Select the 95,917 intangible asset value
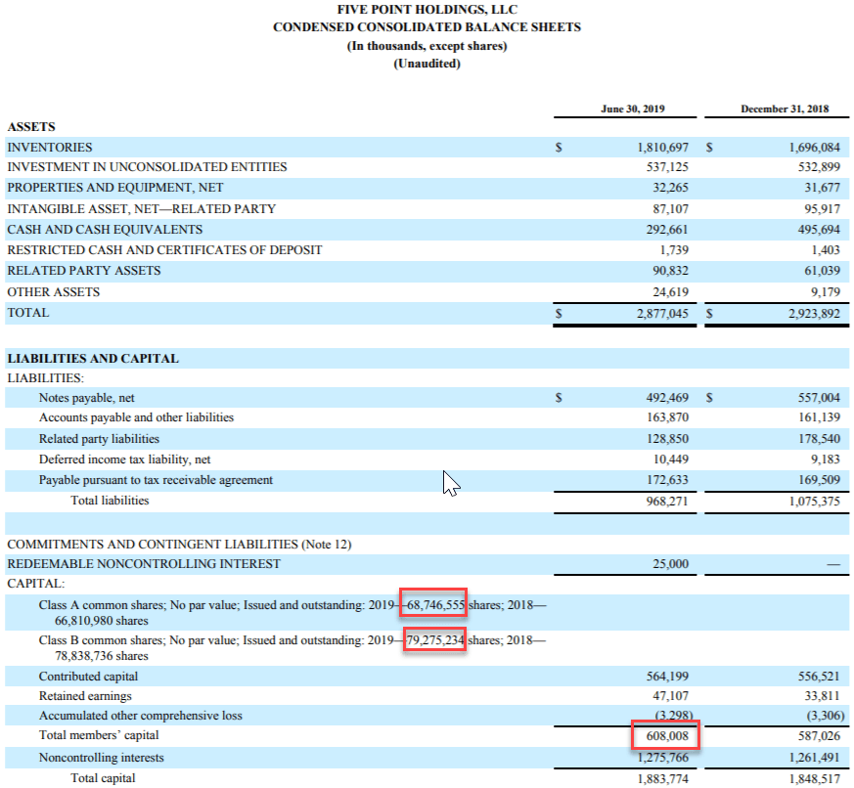 coord(823,209)
